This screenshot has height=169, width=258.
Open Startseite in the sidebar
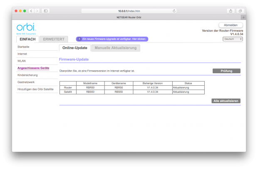point(23,47)
